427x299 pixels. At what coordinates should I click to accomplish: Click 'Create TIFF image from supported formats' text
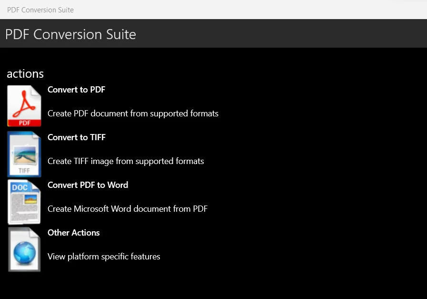click(x=126, y=161)
